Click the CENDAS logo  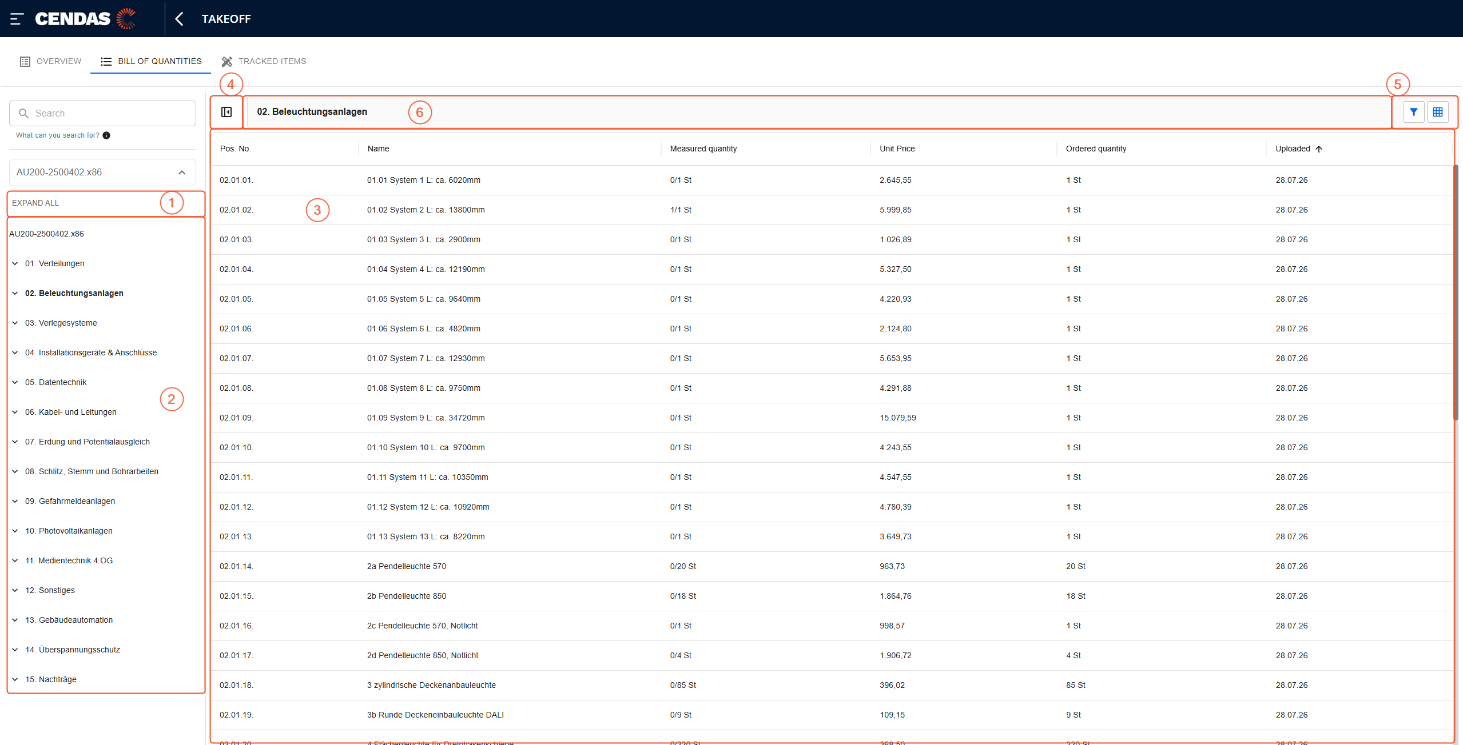85,19
